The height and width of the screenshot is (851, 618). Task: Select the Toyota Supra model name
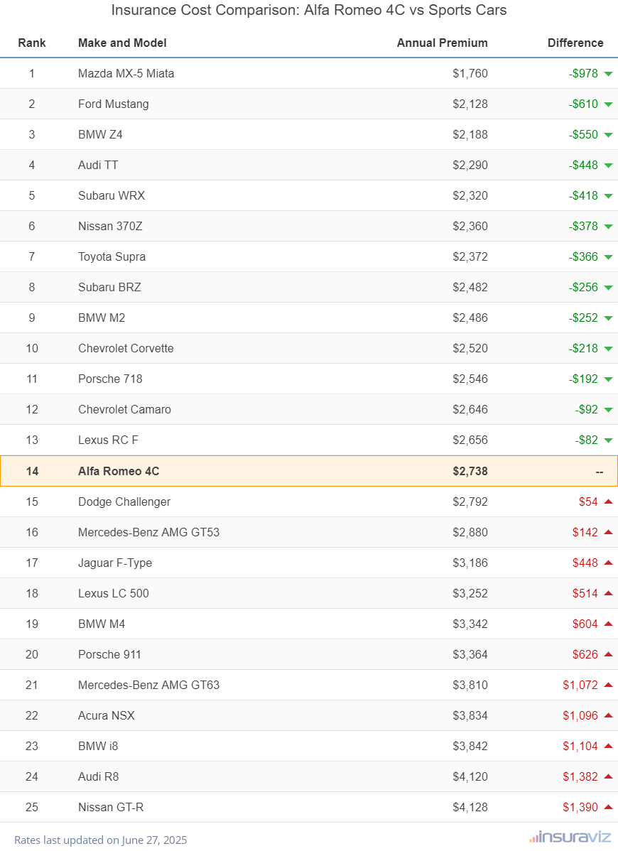pos(112,256)
